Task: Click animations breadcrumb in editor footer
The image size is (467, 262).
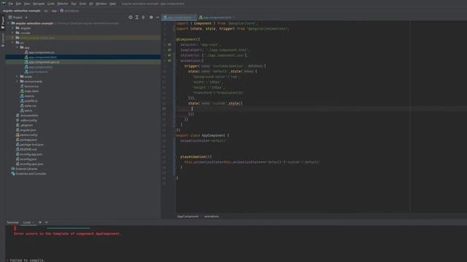Action: click(212, 217)
